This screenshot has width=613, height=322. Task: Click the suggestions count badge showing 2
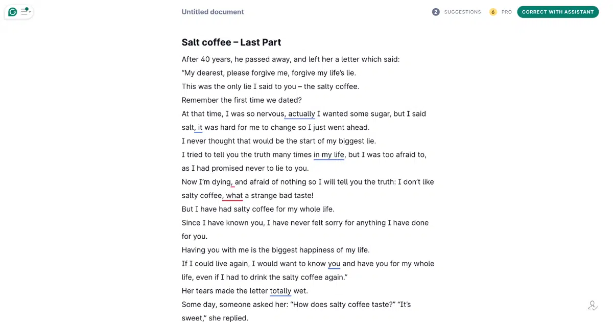pyautogui.click(x=436, y=12)
